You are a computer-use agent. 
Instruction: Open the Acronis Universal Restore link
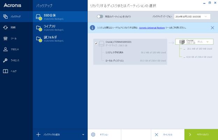(152, 28)
